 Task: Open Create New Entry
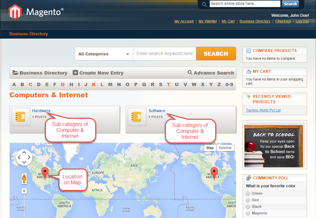tap(98, 73)
